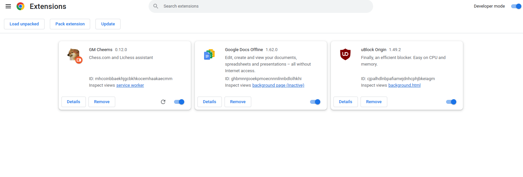Click Load unpacked button

[x=24, y=24]
